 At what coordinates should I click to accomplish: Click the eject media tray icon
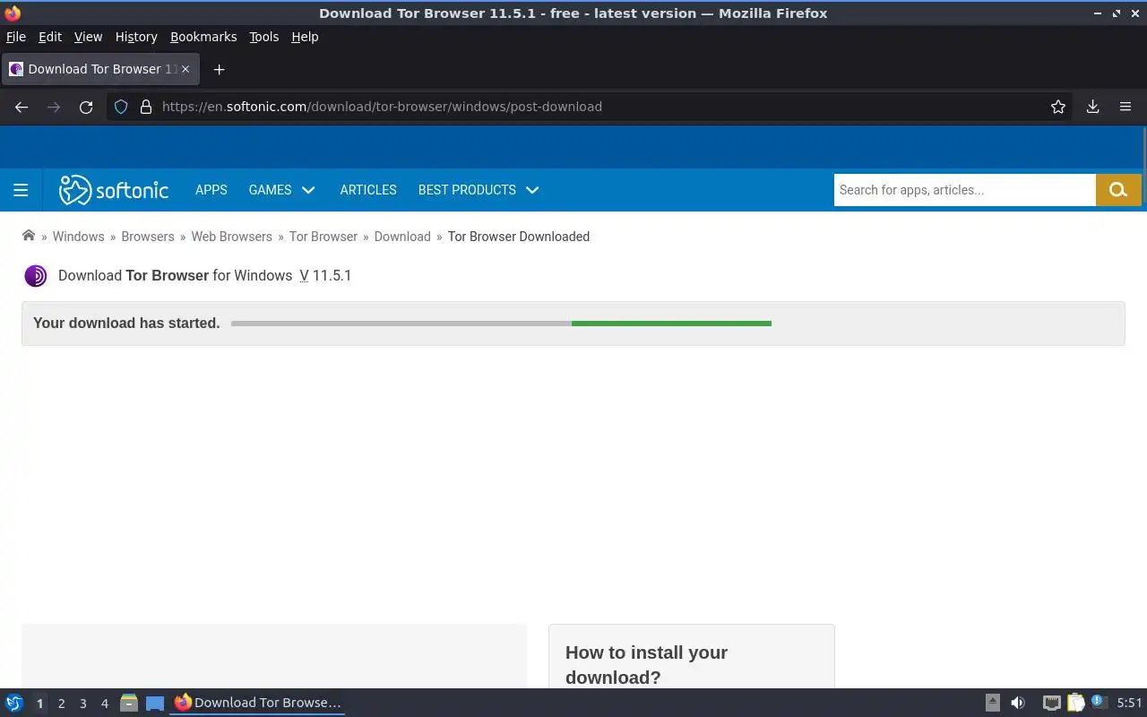993,703
